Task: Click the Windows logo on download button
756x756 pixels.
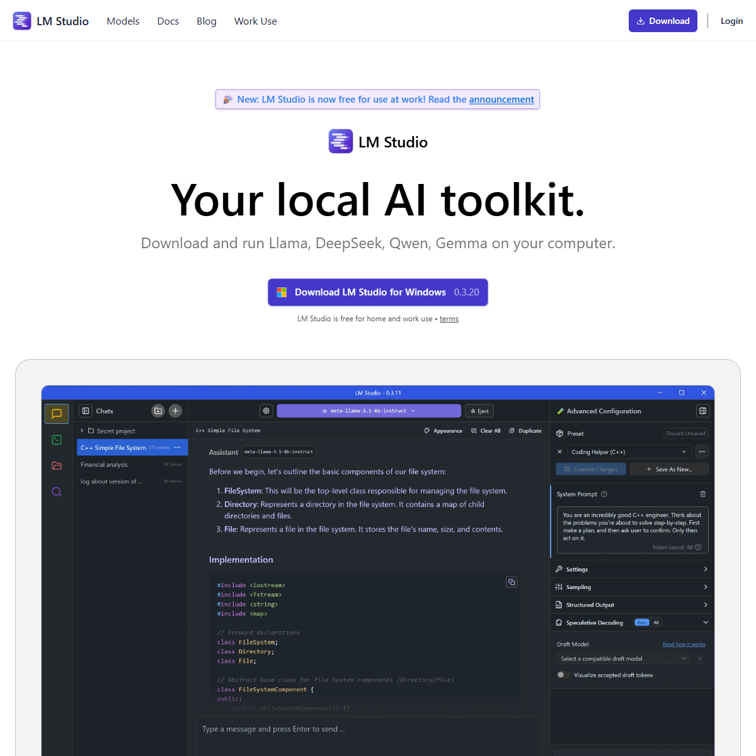Action: [282, 292]
